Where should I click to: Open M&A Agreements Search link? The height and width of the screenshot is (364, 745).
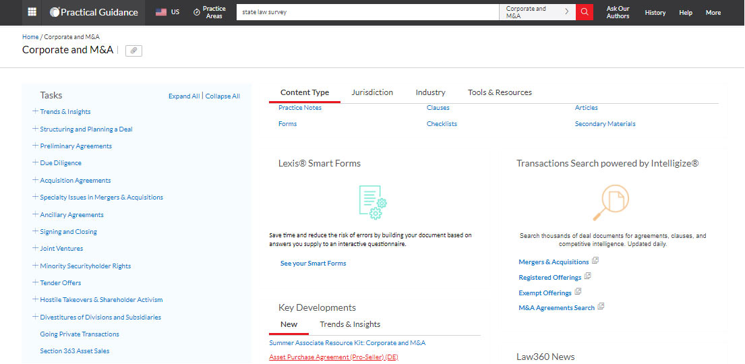556,308
